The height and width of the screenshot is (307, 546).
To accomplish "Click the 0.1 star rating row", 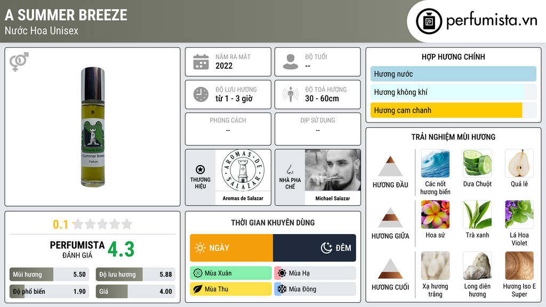I will pos(93,224).
